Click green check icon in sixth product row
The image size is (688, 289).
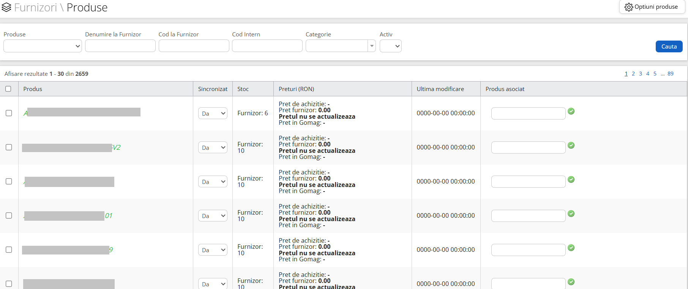click(x=571, y=282)
